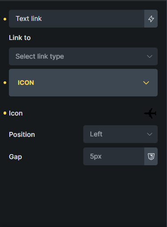Click the yellow chevron in ICON header

pyautogui.click(x=146, y=83)
